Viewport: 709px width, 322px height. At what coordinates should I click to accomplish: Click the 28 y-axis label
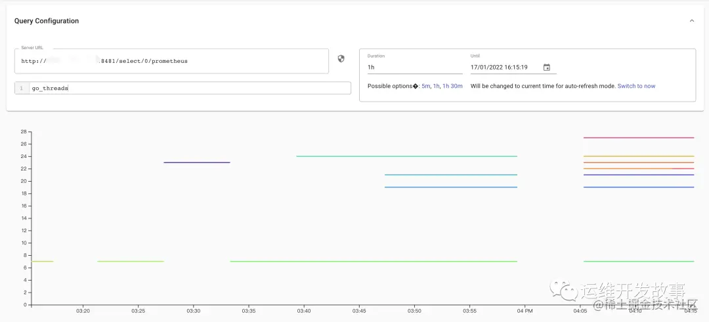pos(24,132)
